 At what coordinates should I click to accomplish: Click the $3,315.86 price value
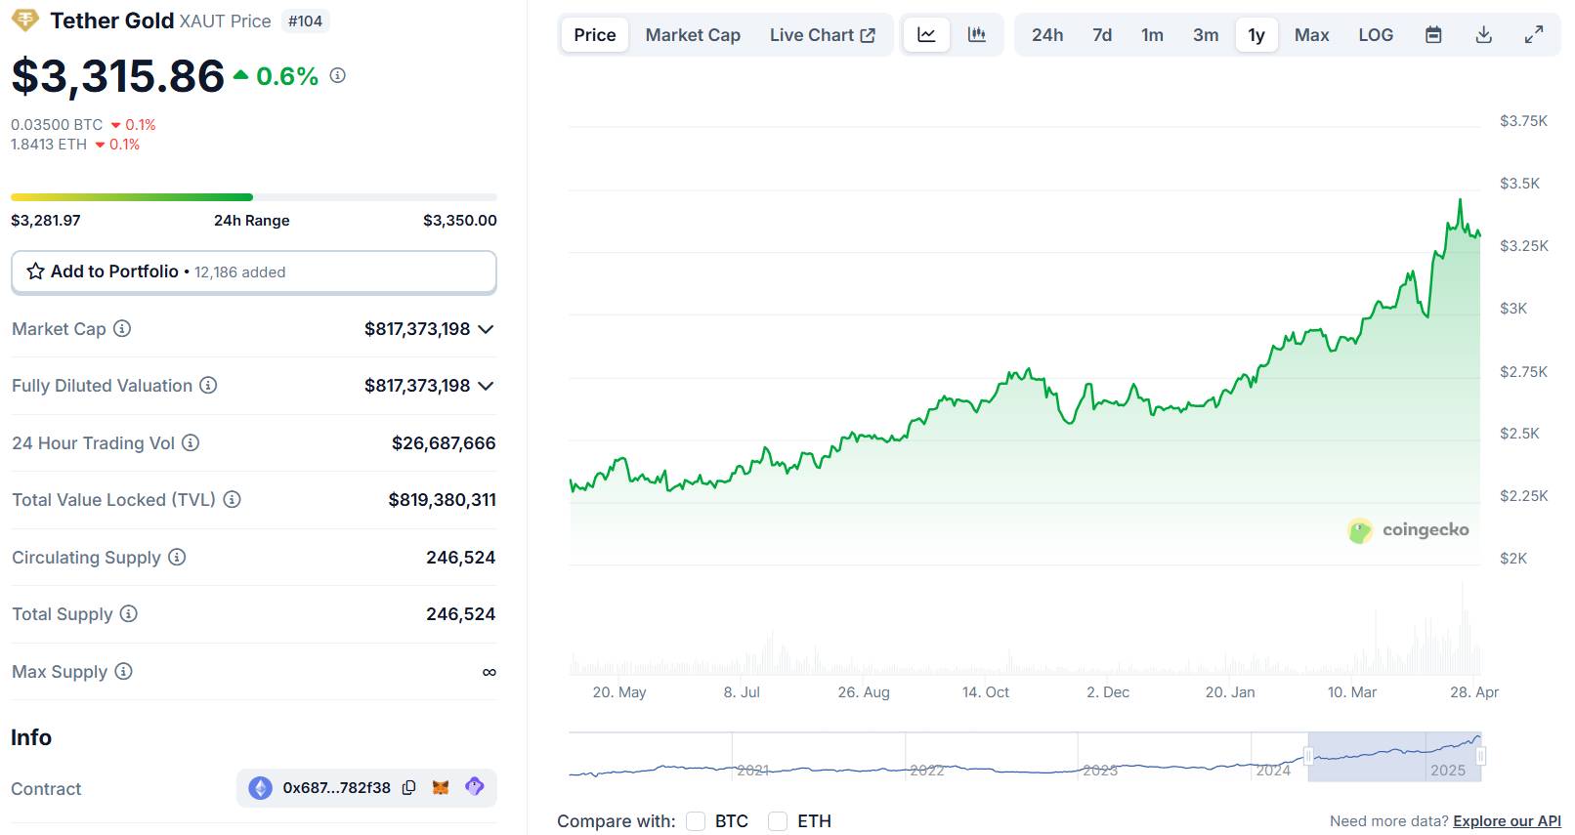tap(118, 76)
